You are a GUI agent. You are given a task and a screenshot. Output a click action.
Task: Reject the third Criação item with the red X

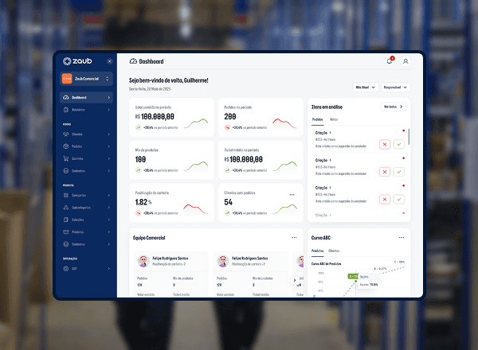pos(385,200)
